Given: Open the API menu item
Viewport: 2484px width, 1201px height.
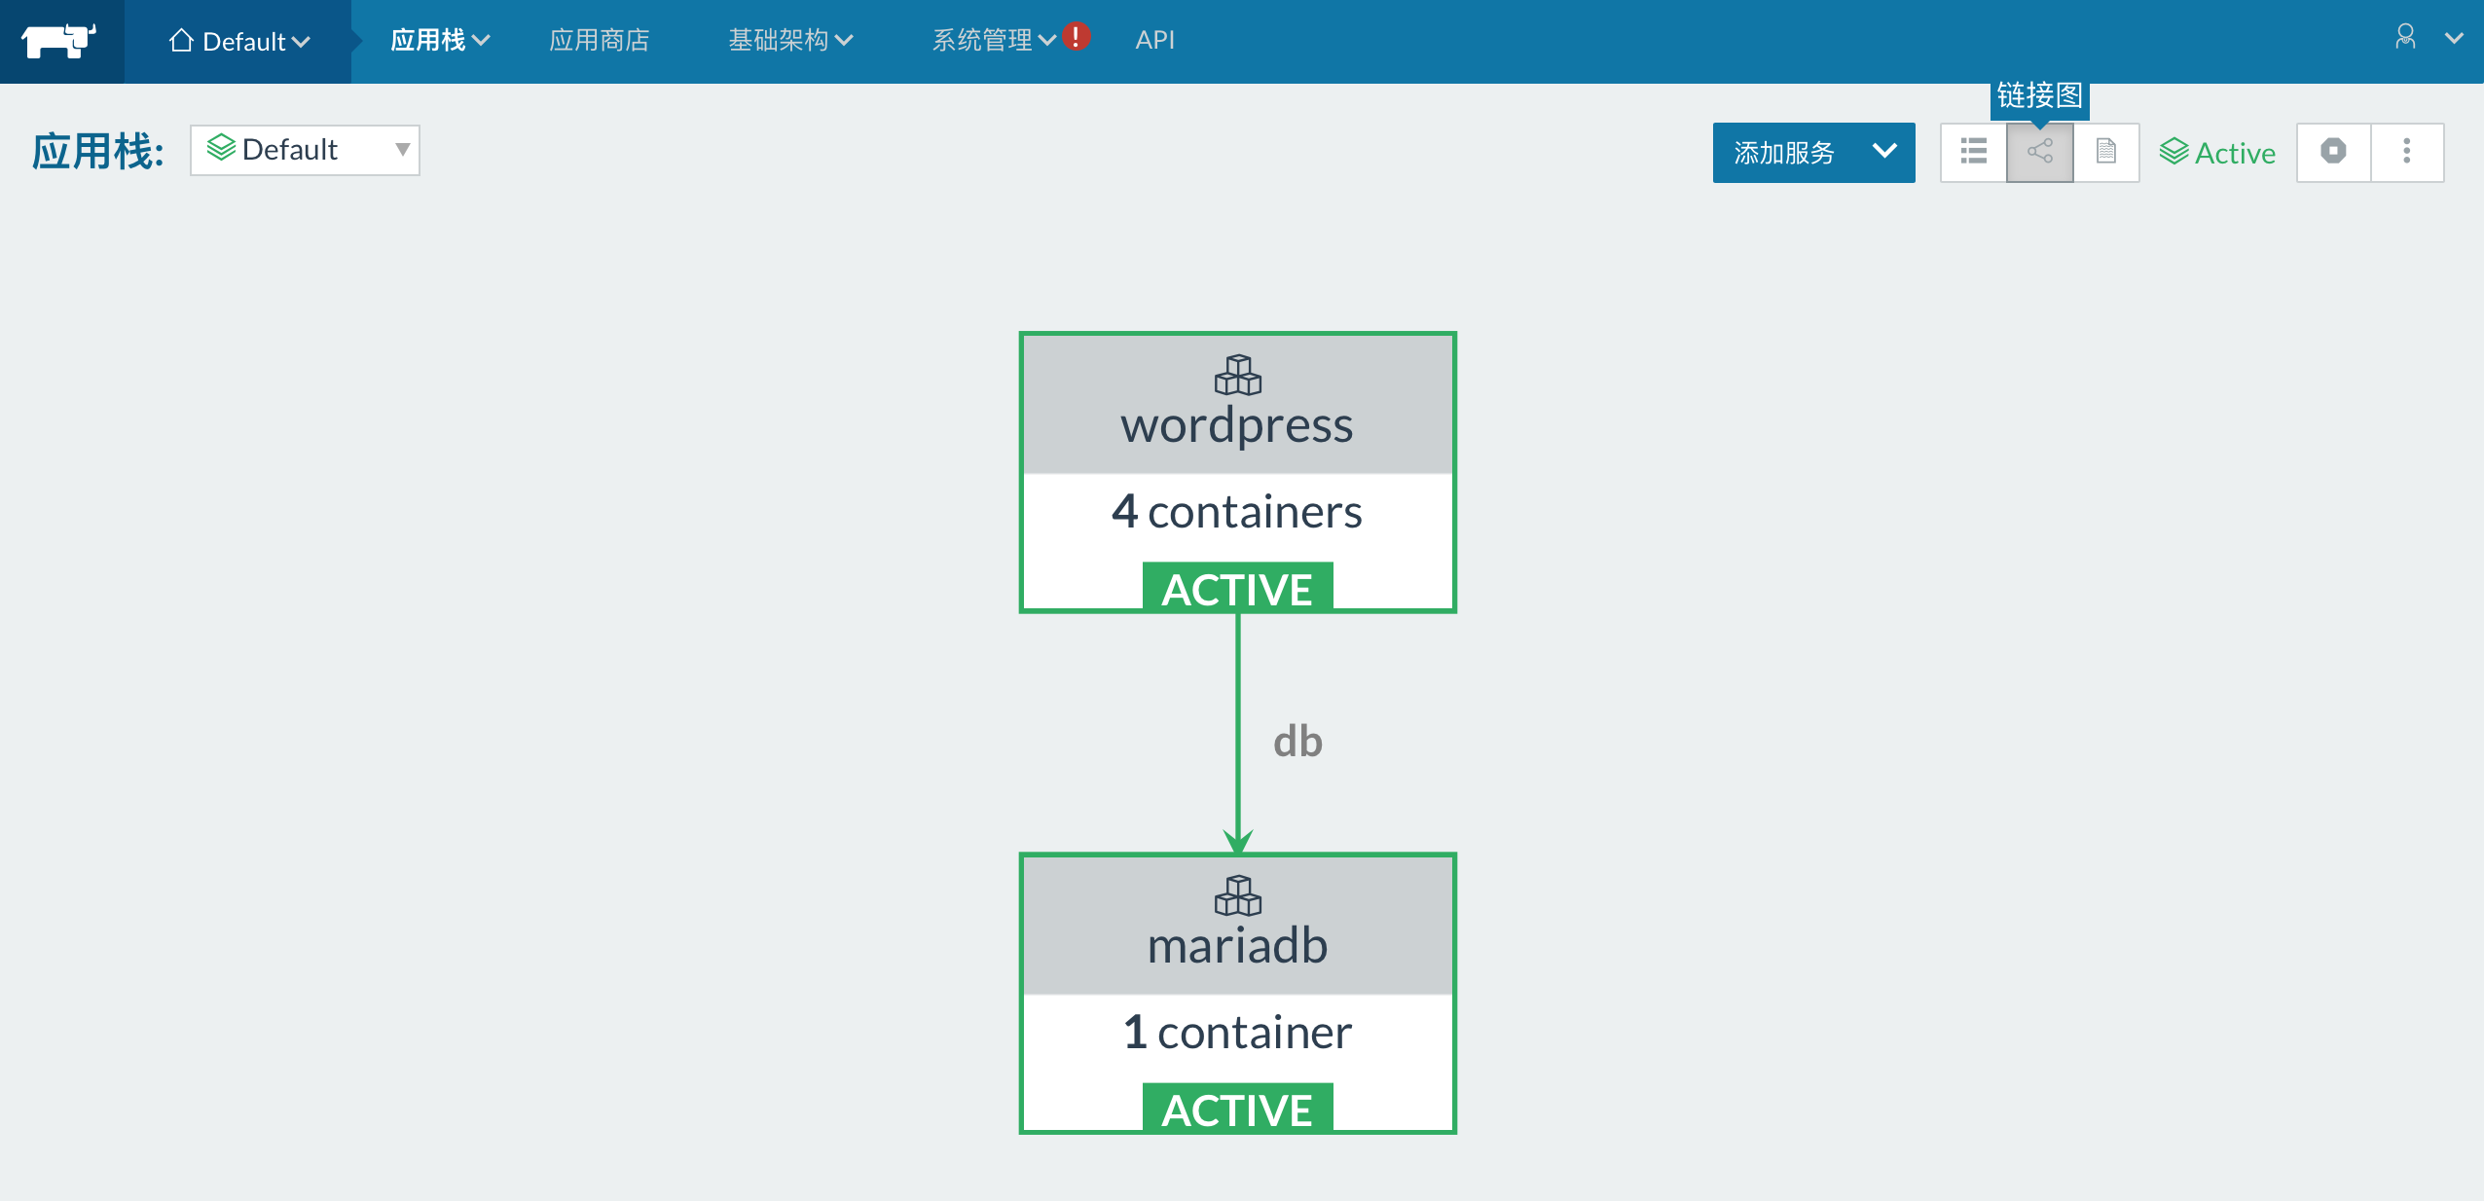Looking at the screenshot, I should [1154, 40].
